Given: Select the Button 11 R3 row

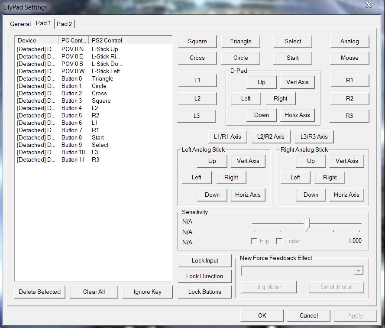Looking at the screenshot, I should pos(93,160).
